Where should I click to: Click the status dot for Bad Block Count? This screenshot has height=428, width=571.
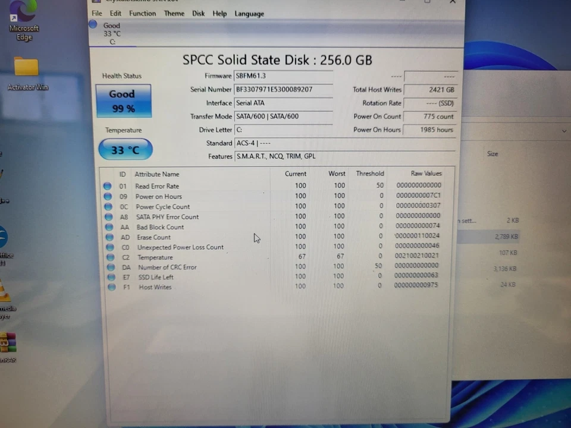tap(109, 227)
